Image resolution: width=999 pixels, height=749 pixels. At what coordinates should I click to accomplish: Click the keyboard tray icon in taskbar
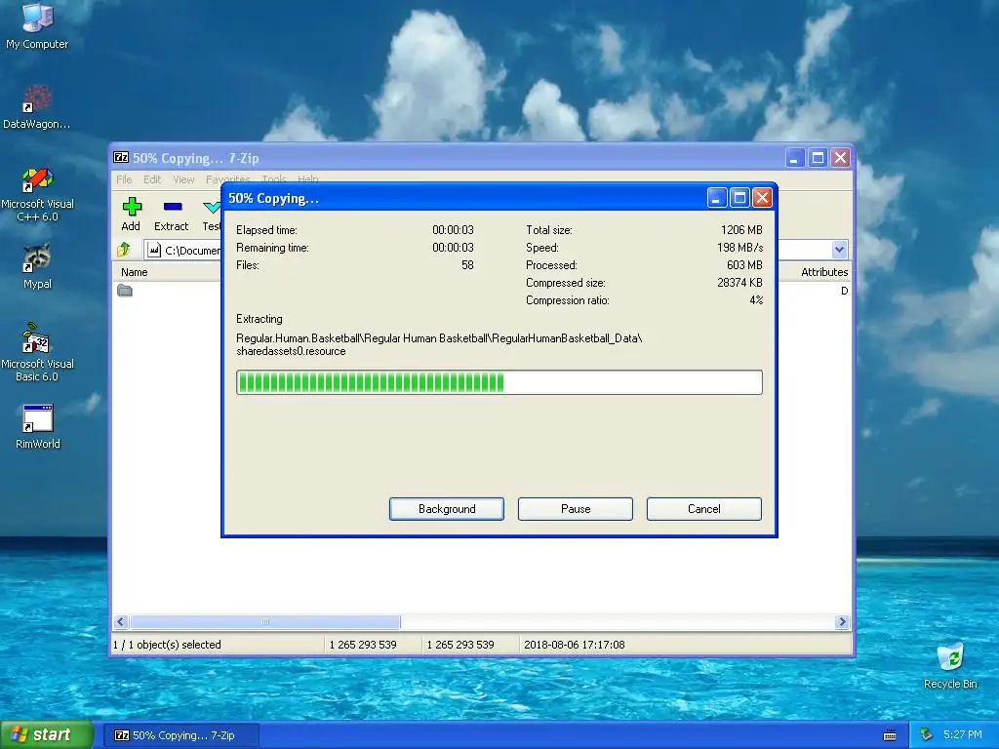[890, 735]
